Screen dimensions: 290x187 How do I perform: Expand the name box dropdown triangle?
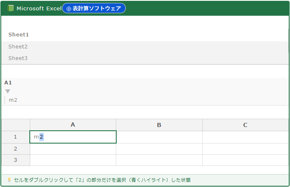click(7, 91)
